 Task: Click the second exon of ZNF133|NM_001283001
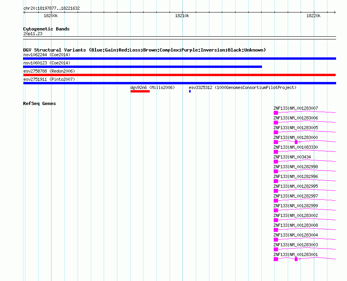tap(296, 259)
